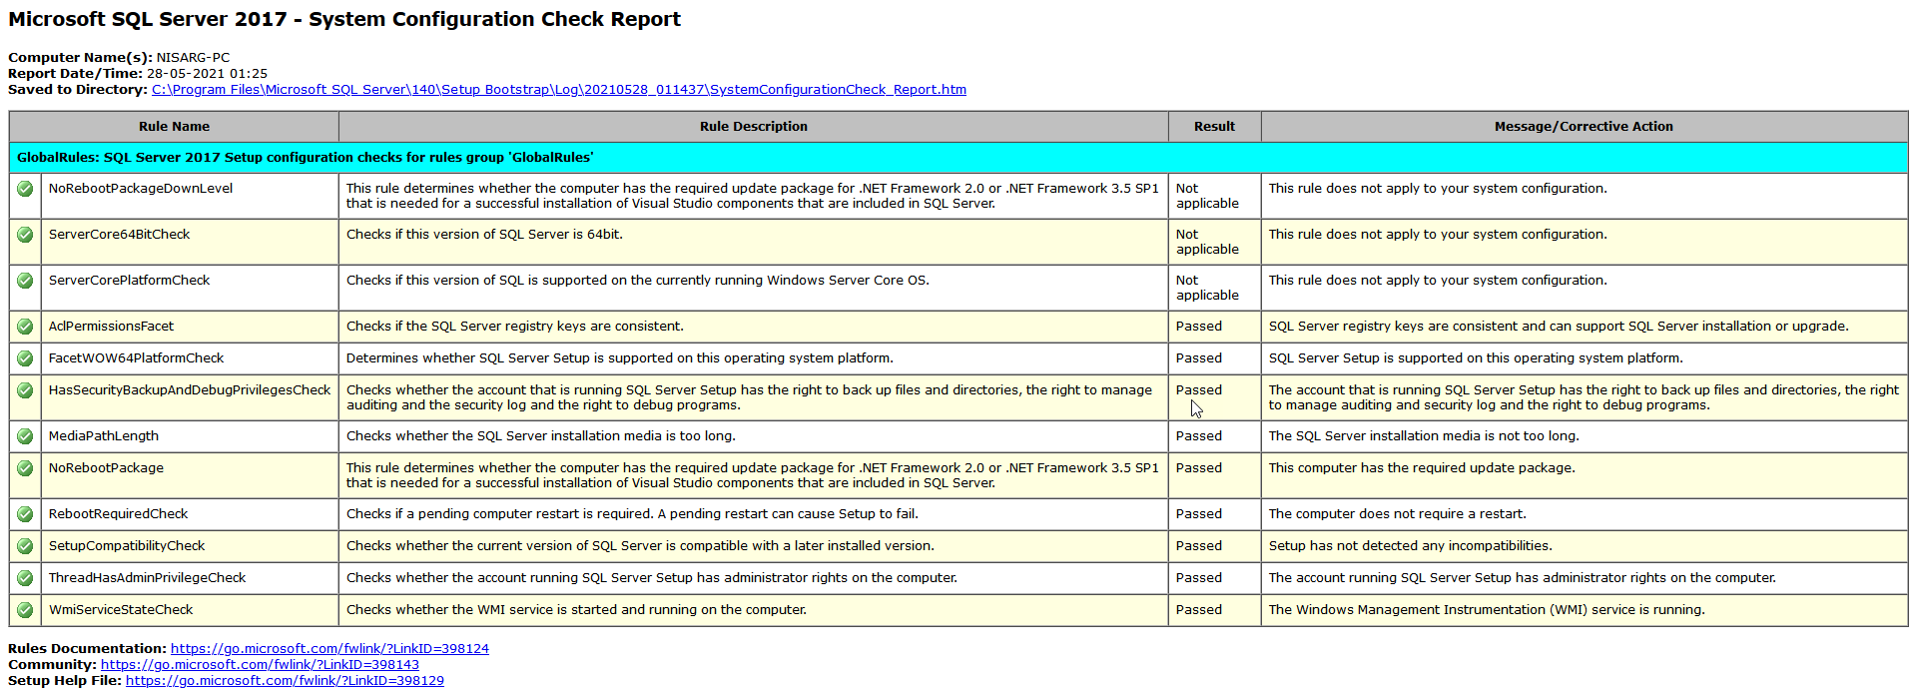This screenshot has height=694, width=1912.
Task: Click green check icon beside MediaPathLength
Action: pyautogui.click(x=25, y=436)
